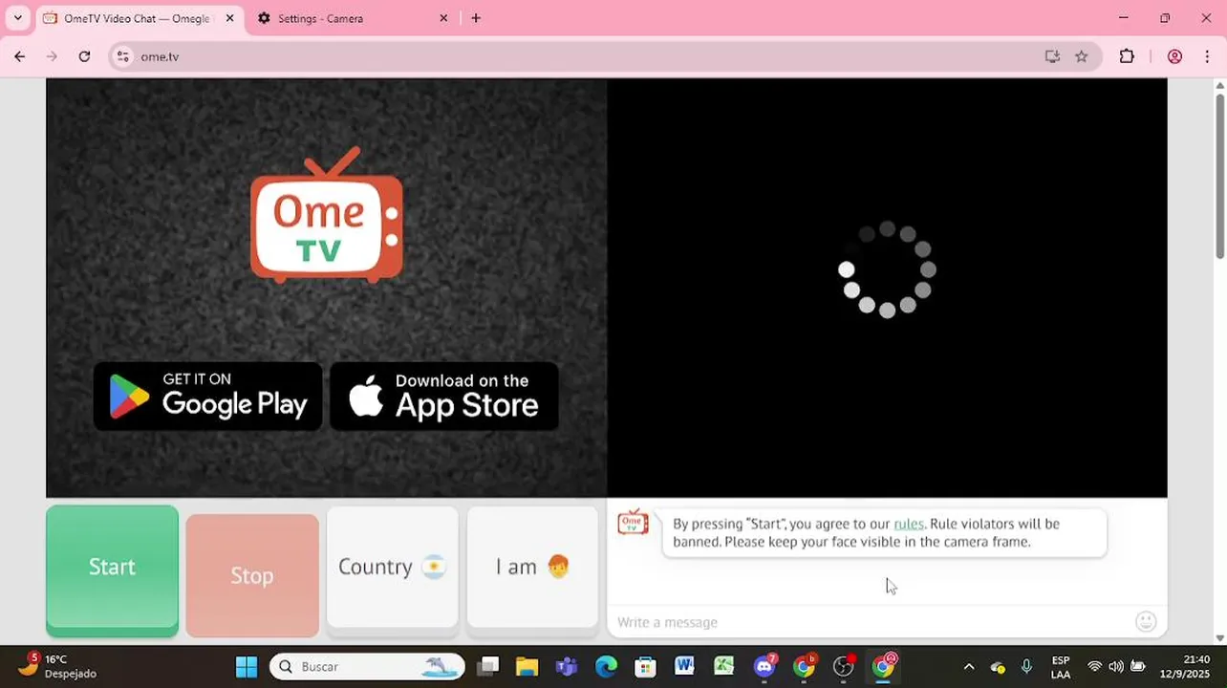Open the tab search dropdown arrow

pyautogui.click(x=17, y=18)
